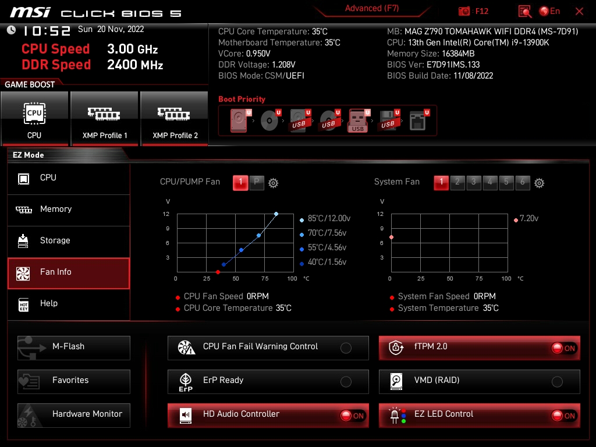The width and height of the screenshot is (596, 447).
Task: Select System Fan 3
Action: [x=474, y=182]
